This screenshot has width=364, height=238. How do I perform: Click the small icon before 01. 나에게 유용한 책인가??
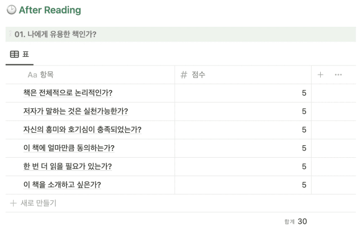tap(10, 34)
